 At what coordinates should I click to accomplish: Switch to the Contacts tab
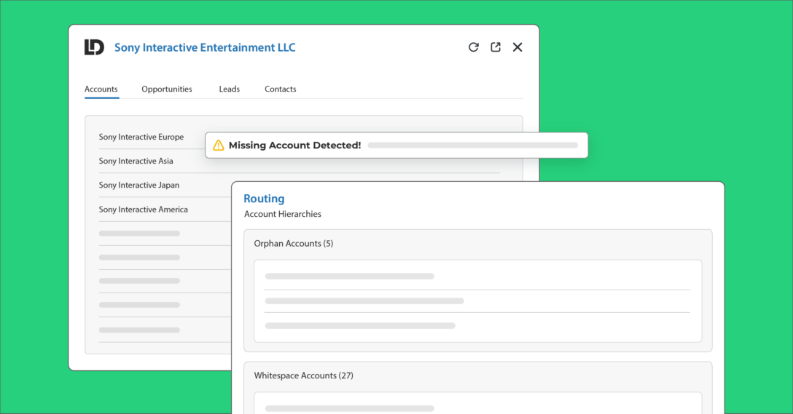coord(280,89)
